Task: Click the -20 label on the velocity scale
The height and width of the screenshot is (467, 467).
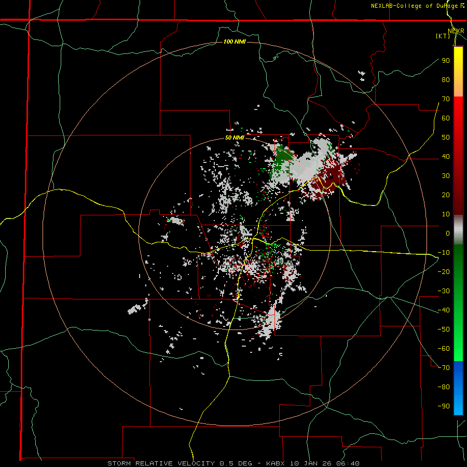Action: click(444, 271)
